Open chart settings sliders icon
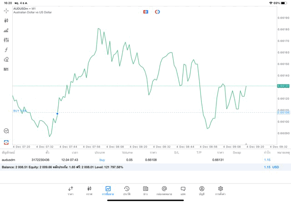291x203 pixels. tap(6, 40)
